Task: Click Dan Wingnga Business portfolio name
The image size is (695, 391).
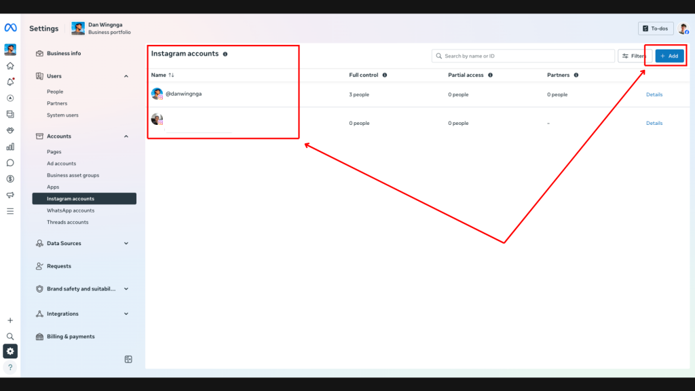Action: point(109,29)
